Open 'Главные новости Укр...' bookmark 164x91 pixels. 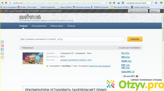click(141, 7)
